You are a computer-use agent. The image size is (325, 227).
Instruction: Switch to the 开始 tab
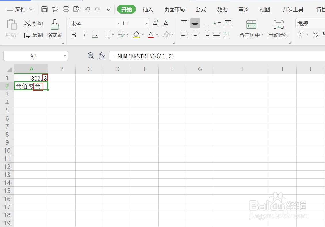(x=126, y=9)
